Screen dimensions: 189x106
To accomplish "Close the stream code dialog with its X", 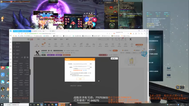I will click(94, 59).
